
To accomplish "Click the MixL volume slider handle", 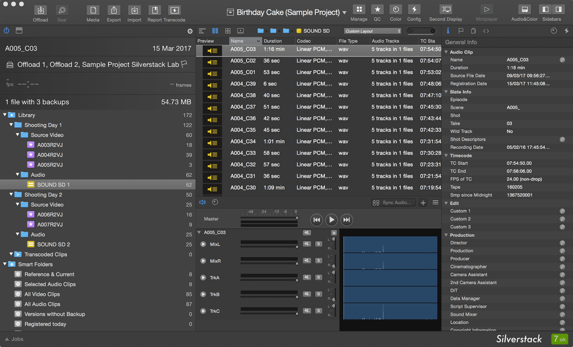I will click(297, 247).
